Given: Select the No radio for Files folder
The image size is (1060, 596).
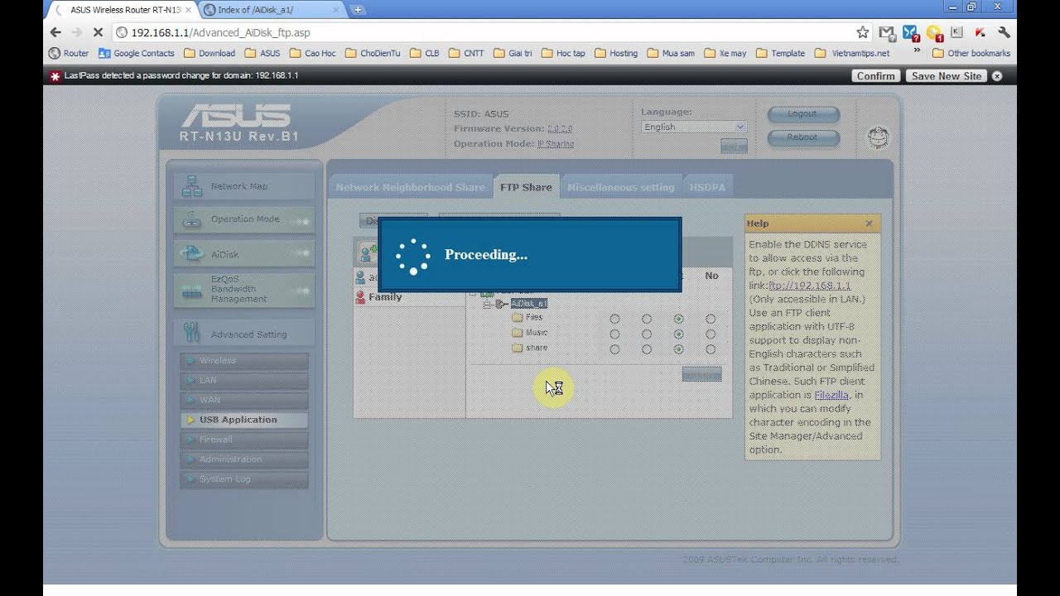Looking at the screenshot, I should [x=711, y=319].
